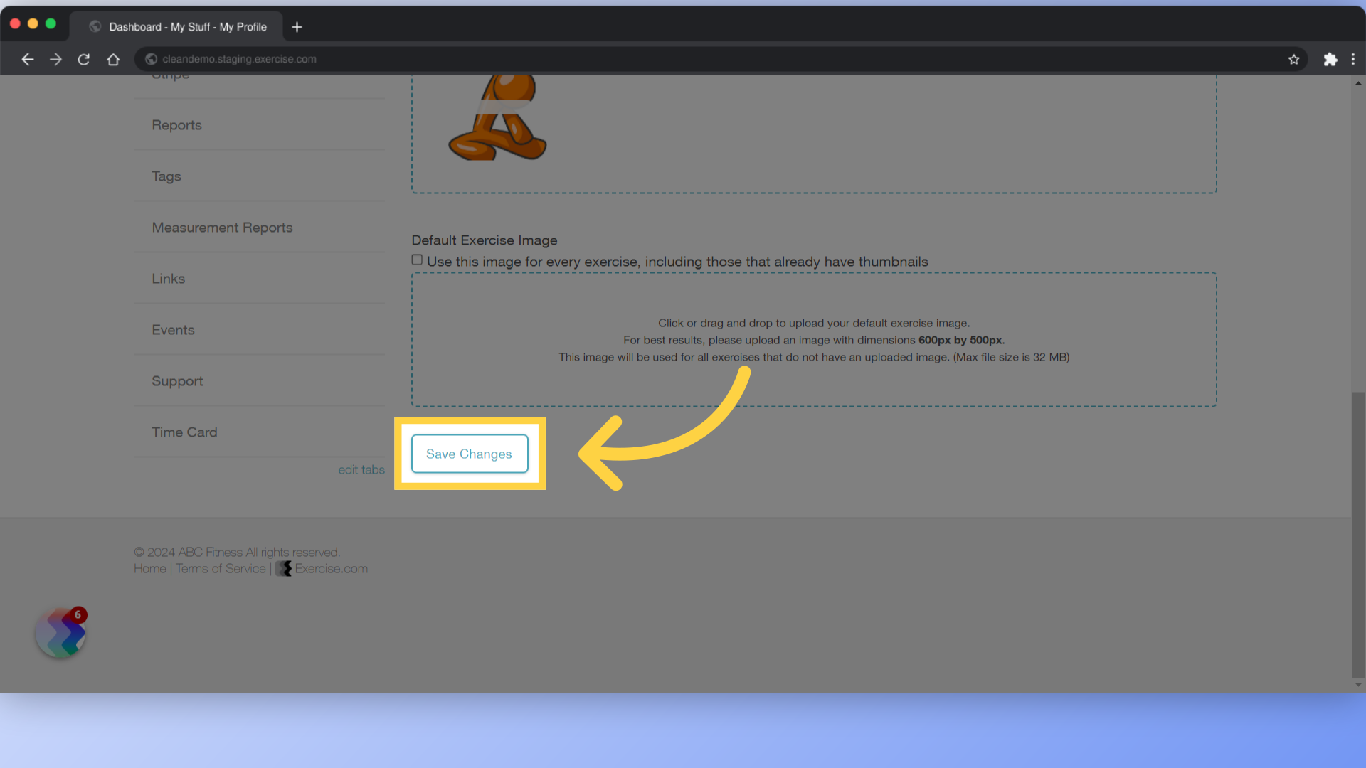Click the Reports sidebar icon
Image resolution: width=1366 pixels, height=768 pixels.
coord(177,124)
